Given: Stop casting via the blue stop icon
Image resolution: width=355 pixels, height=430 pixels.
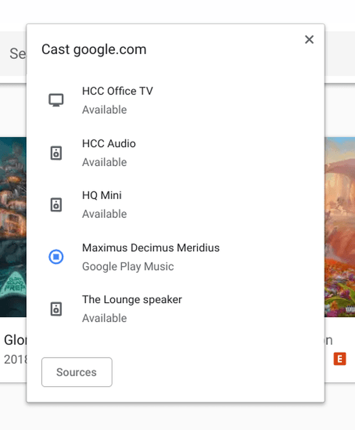Looking at the screenshot, I should pos(56,257).
